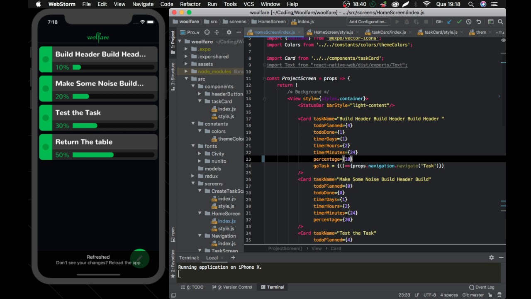Expand the assets folder
The width and height of the screenshot is (531, 299).
[186, 64]
